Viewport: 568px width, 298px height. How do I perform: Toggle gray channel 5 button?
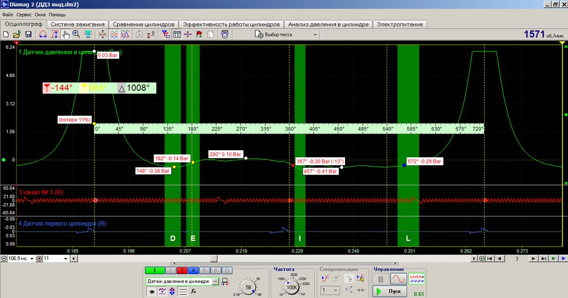(204, 270)
